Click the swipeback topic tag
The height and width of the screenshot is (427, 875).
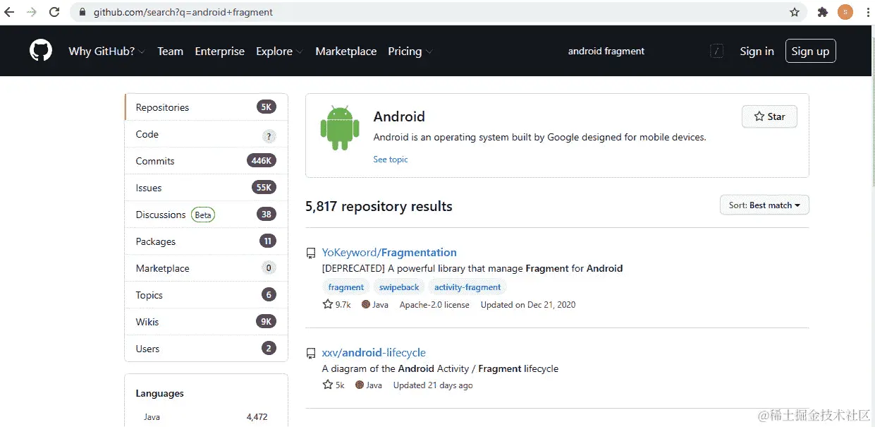(x=398, y=287)
